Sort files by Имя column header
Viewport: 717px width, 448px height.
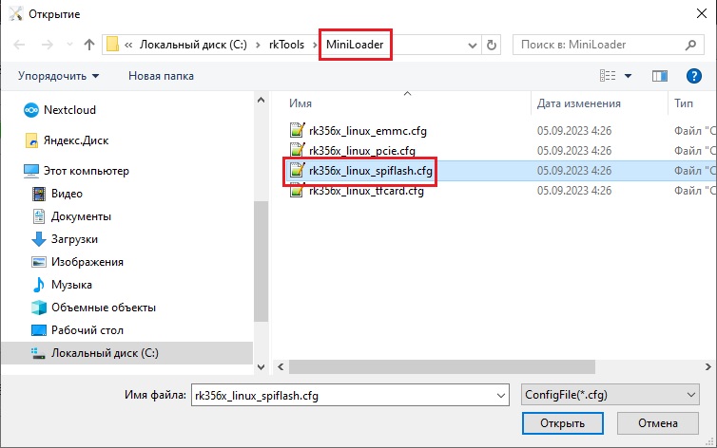tap(300, 103)
